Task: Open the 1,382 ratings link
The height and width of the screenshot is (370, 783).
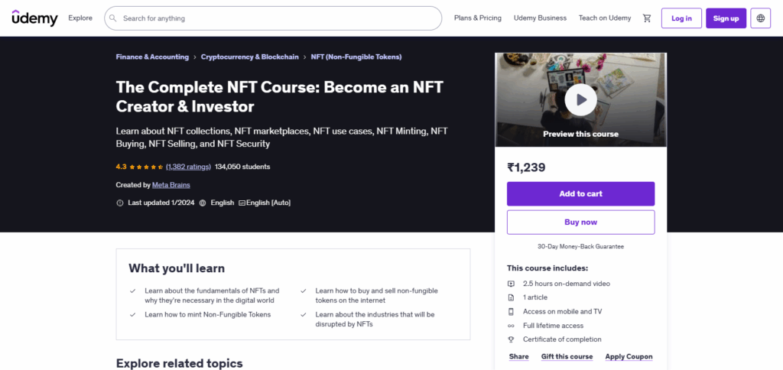Action: point(188,167)
